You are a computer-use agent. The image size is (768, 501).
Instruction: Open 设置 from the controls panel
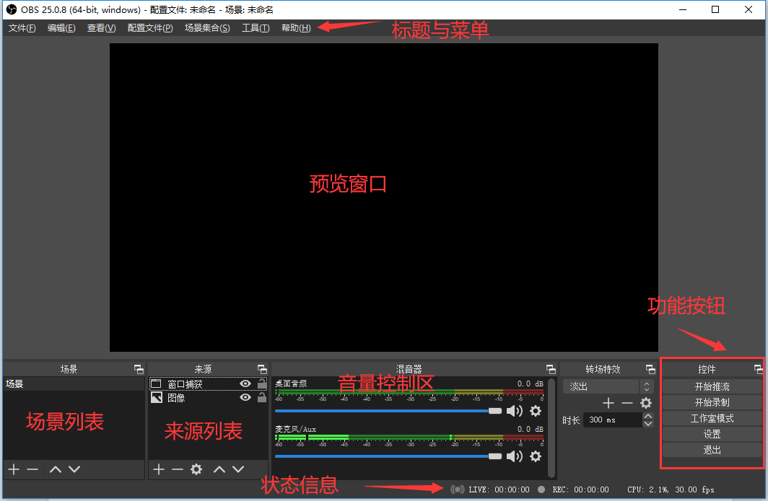[x=712, y=434]
